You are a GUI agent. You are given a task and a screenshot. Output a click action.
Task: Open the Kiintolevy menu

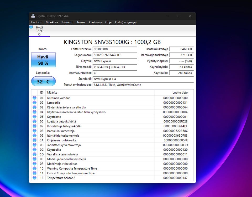(x=95, y=22)
